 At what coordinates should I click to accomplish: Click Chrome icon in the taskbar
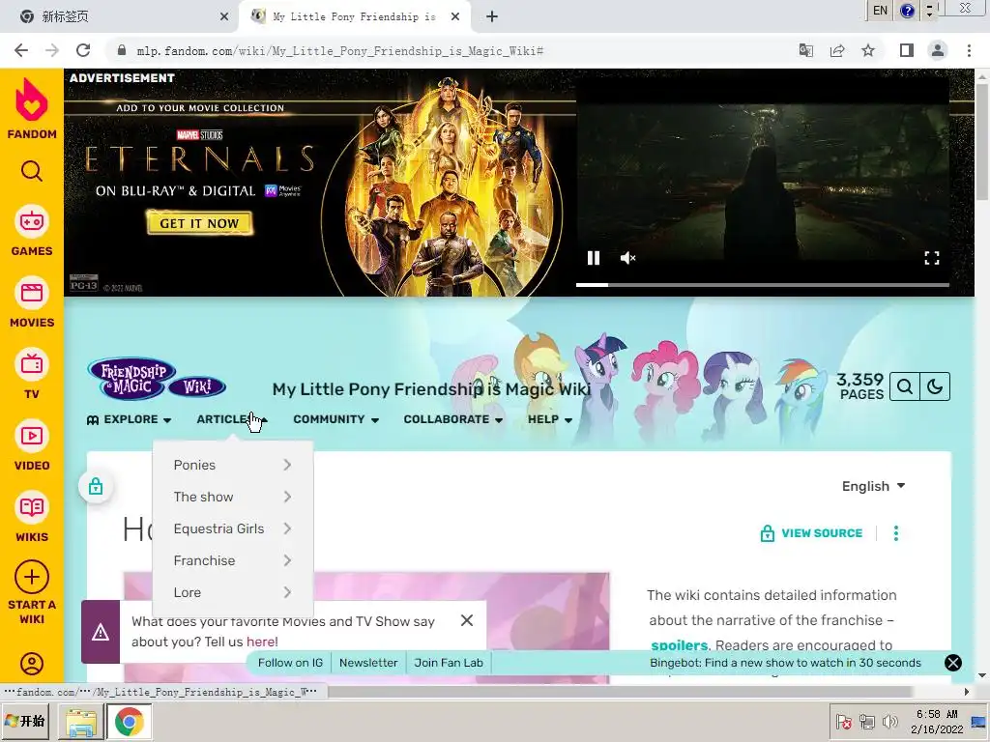coord(129,722)
